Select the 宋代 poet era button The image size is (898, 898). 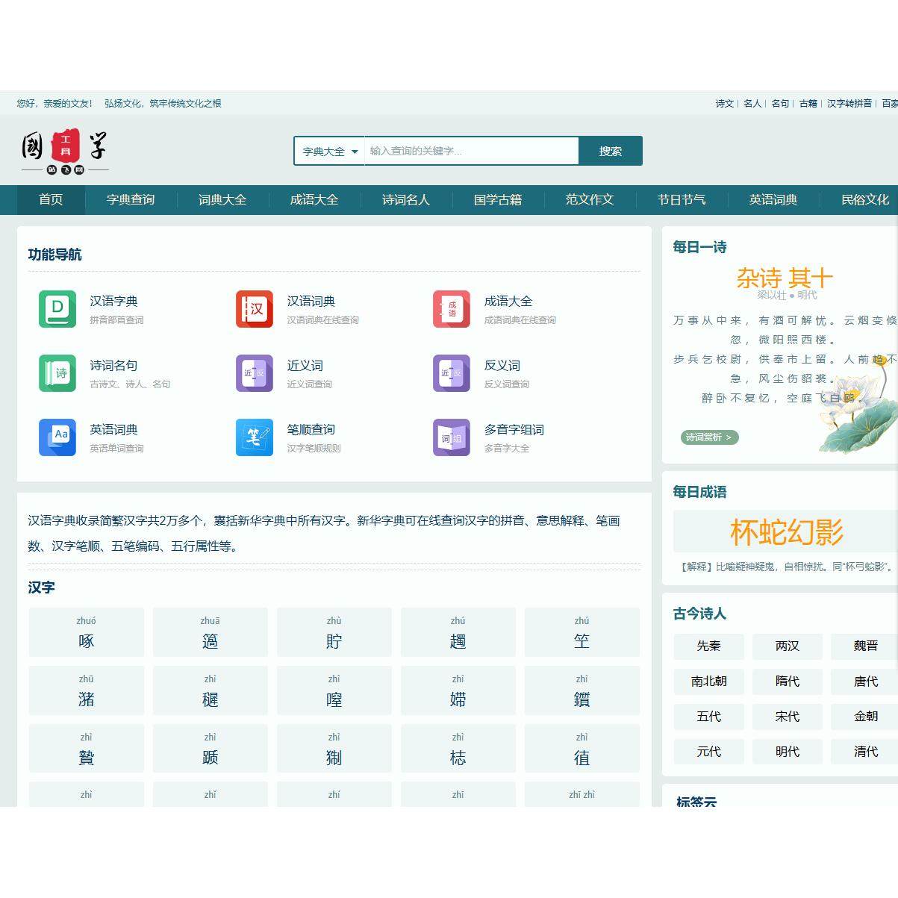788,717
